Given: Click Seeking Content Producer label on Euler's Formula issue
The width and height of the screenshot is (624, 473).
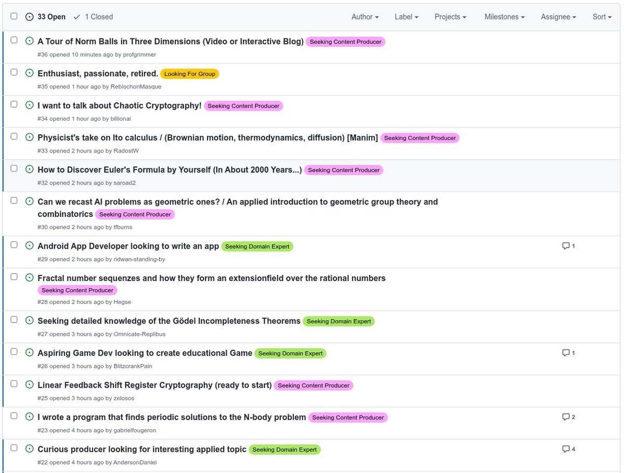Looking at the screenshot, I should 344,170.
